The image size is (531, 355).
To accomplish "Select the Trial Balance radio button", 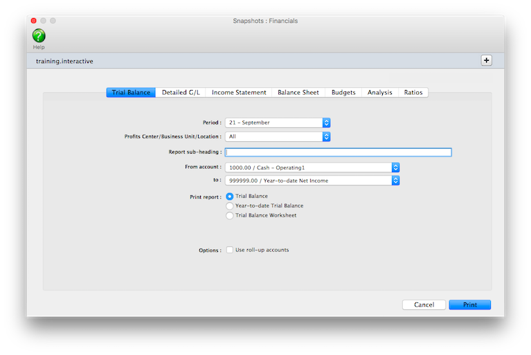I will 230,197.
